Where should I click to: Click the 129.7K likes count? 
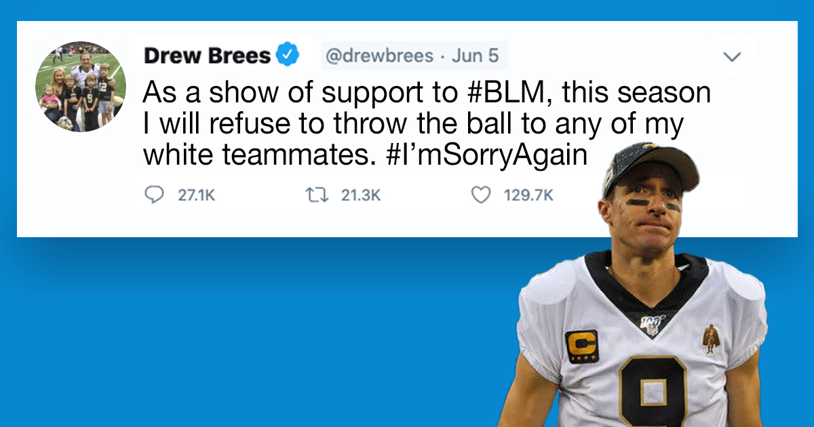click(x=528, y=196)
